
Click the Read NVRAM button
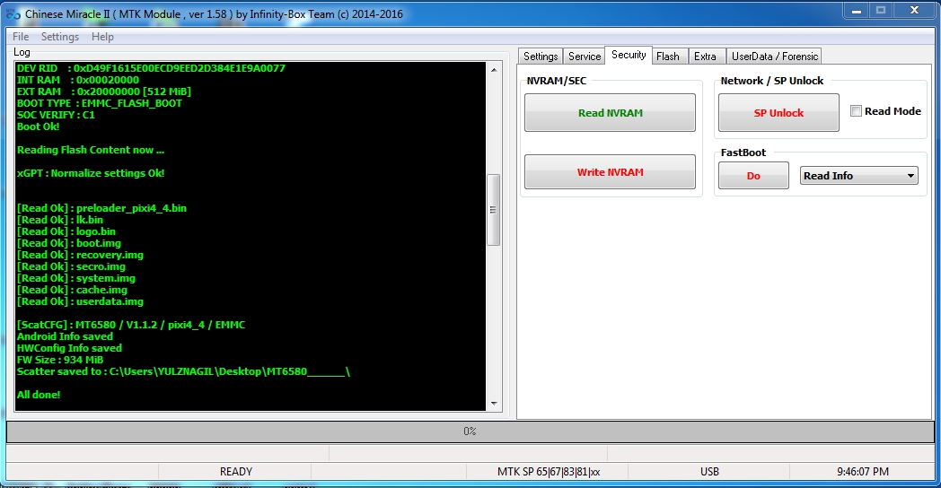(x=611, y=113)
